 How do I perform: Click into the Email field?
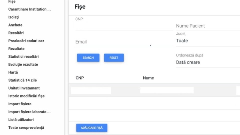124,42
